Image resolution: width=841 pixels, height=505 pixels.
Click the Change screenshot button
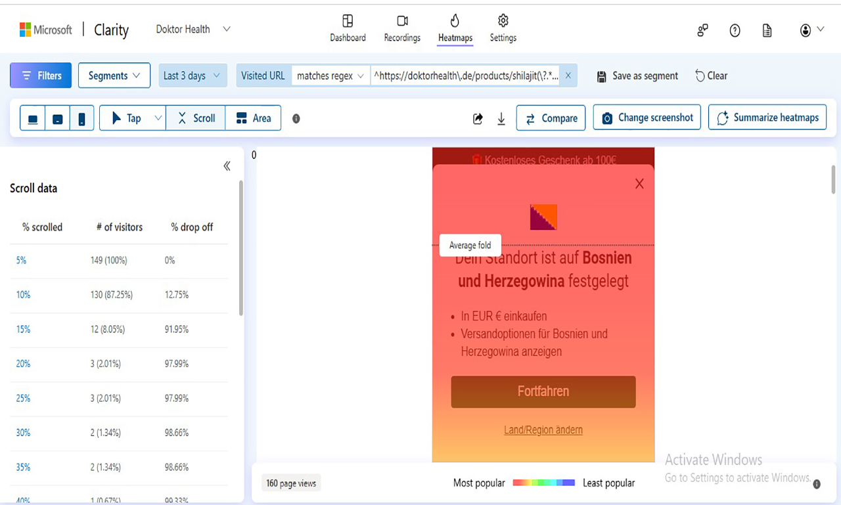pos(647,118)
